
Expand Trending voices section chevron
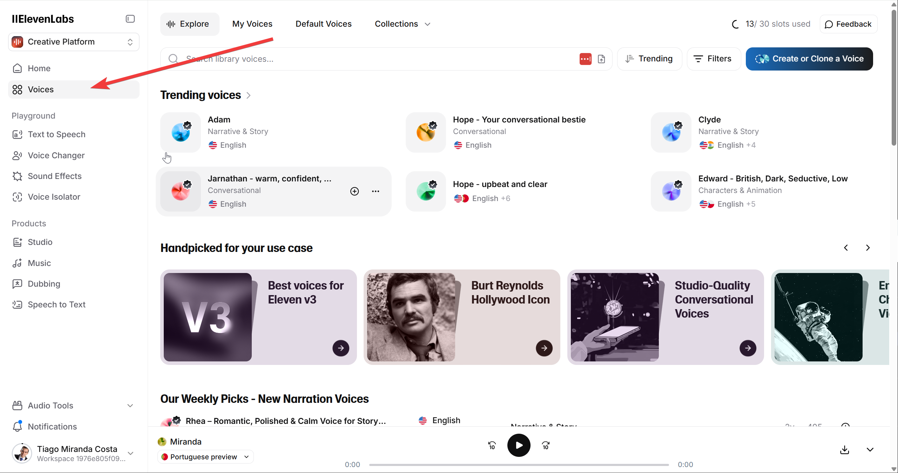coord(249,95)
